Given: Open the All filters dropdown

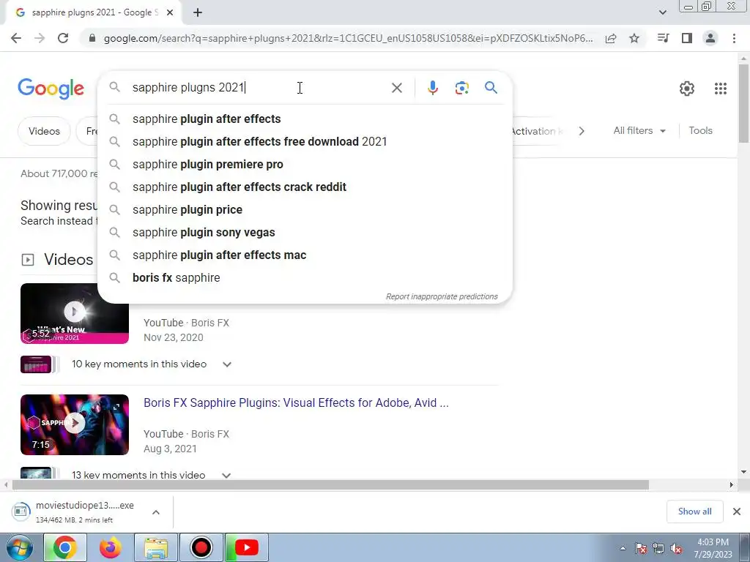Looking at the screenshot, I should coord(639,130).
